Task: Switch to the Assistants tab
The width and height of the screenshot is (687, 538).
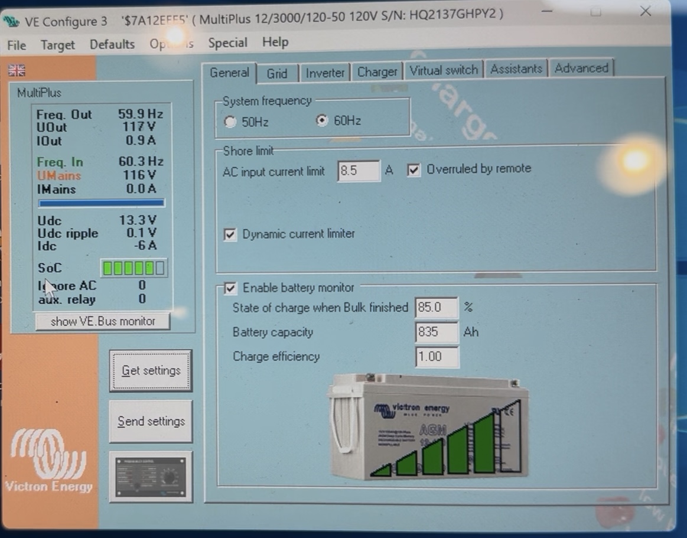Action: [516, 69]
